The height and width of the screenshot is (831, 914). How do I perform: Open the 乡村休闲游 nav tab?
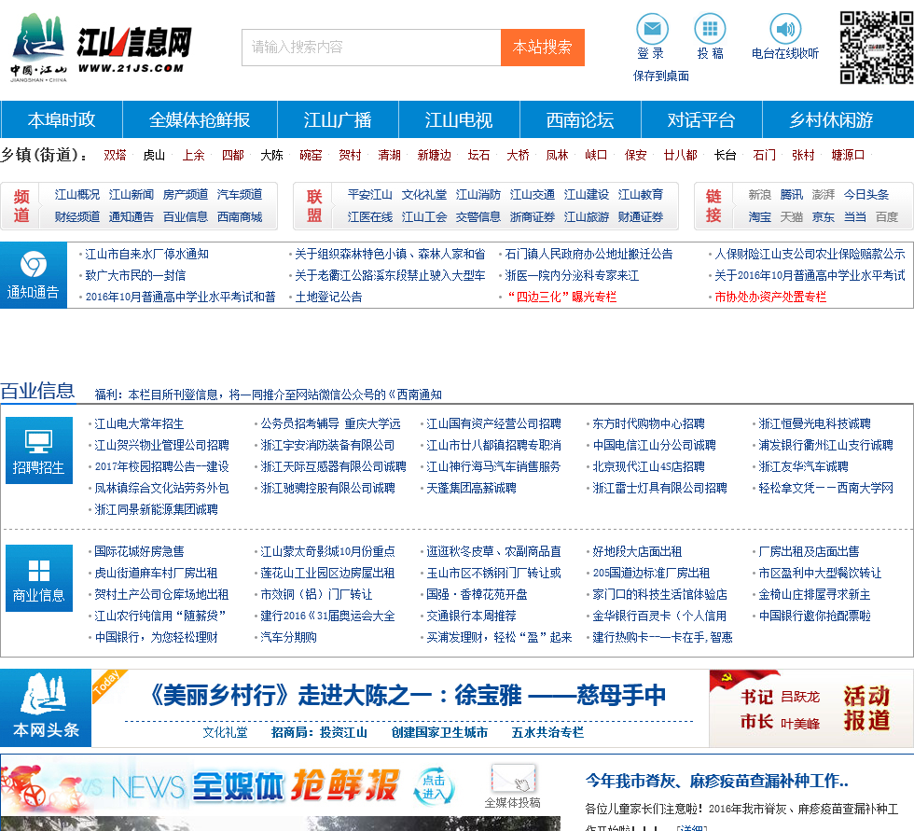(832, 119)
